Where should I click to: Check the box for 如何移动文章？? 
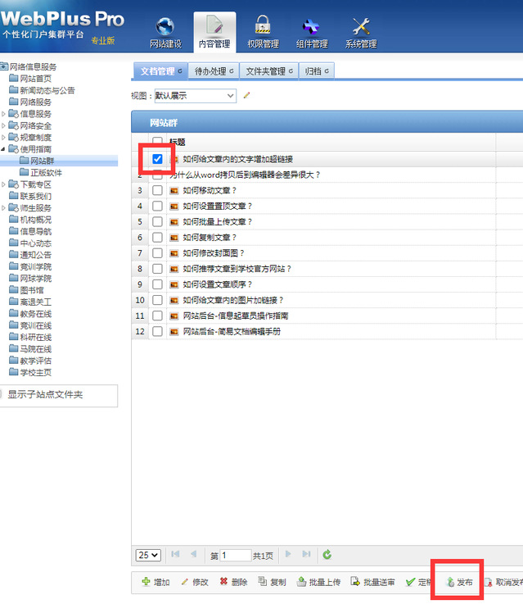[x=157, y=190]
